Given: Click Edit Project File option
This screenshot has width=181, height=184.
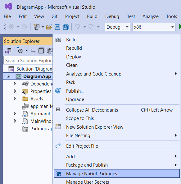Looking at the screenshot, I should point(82,146).
